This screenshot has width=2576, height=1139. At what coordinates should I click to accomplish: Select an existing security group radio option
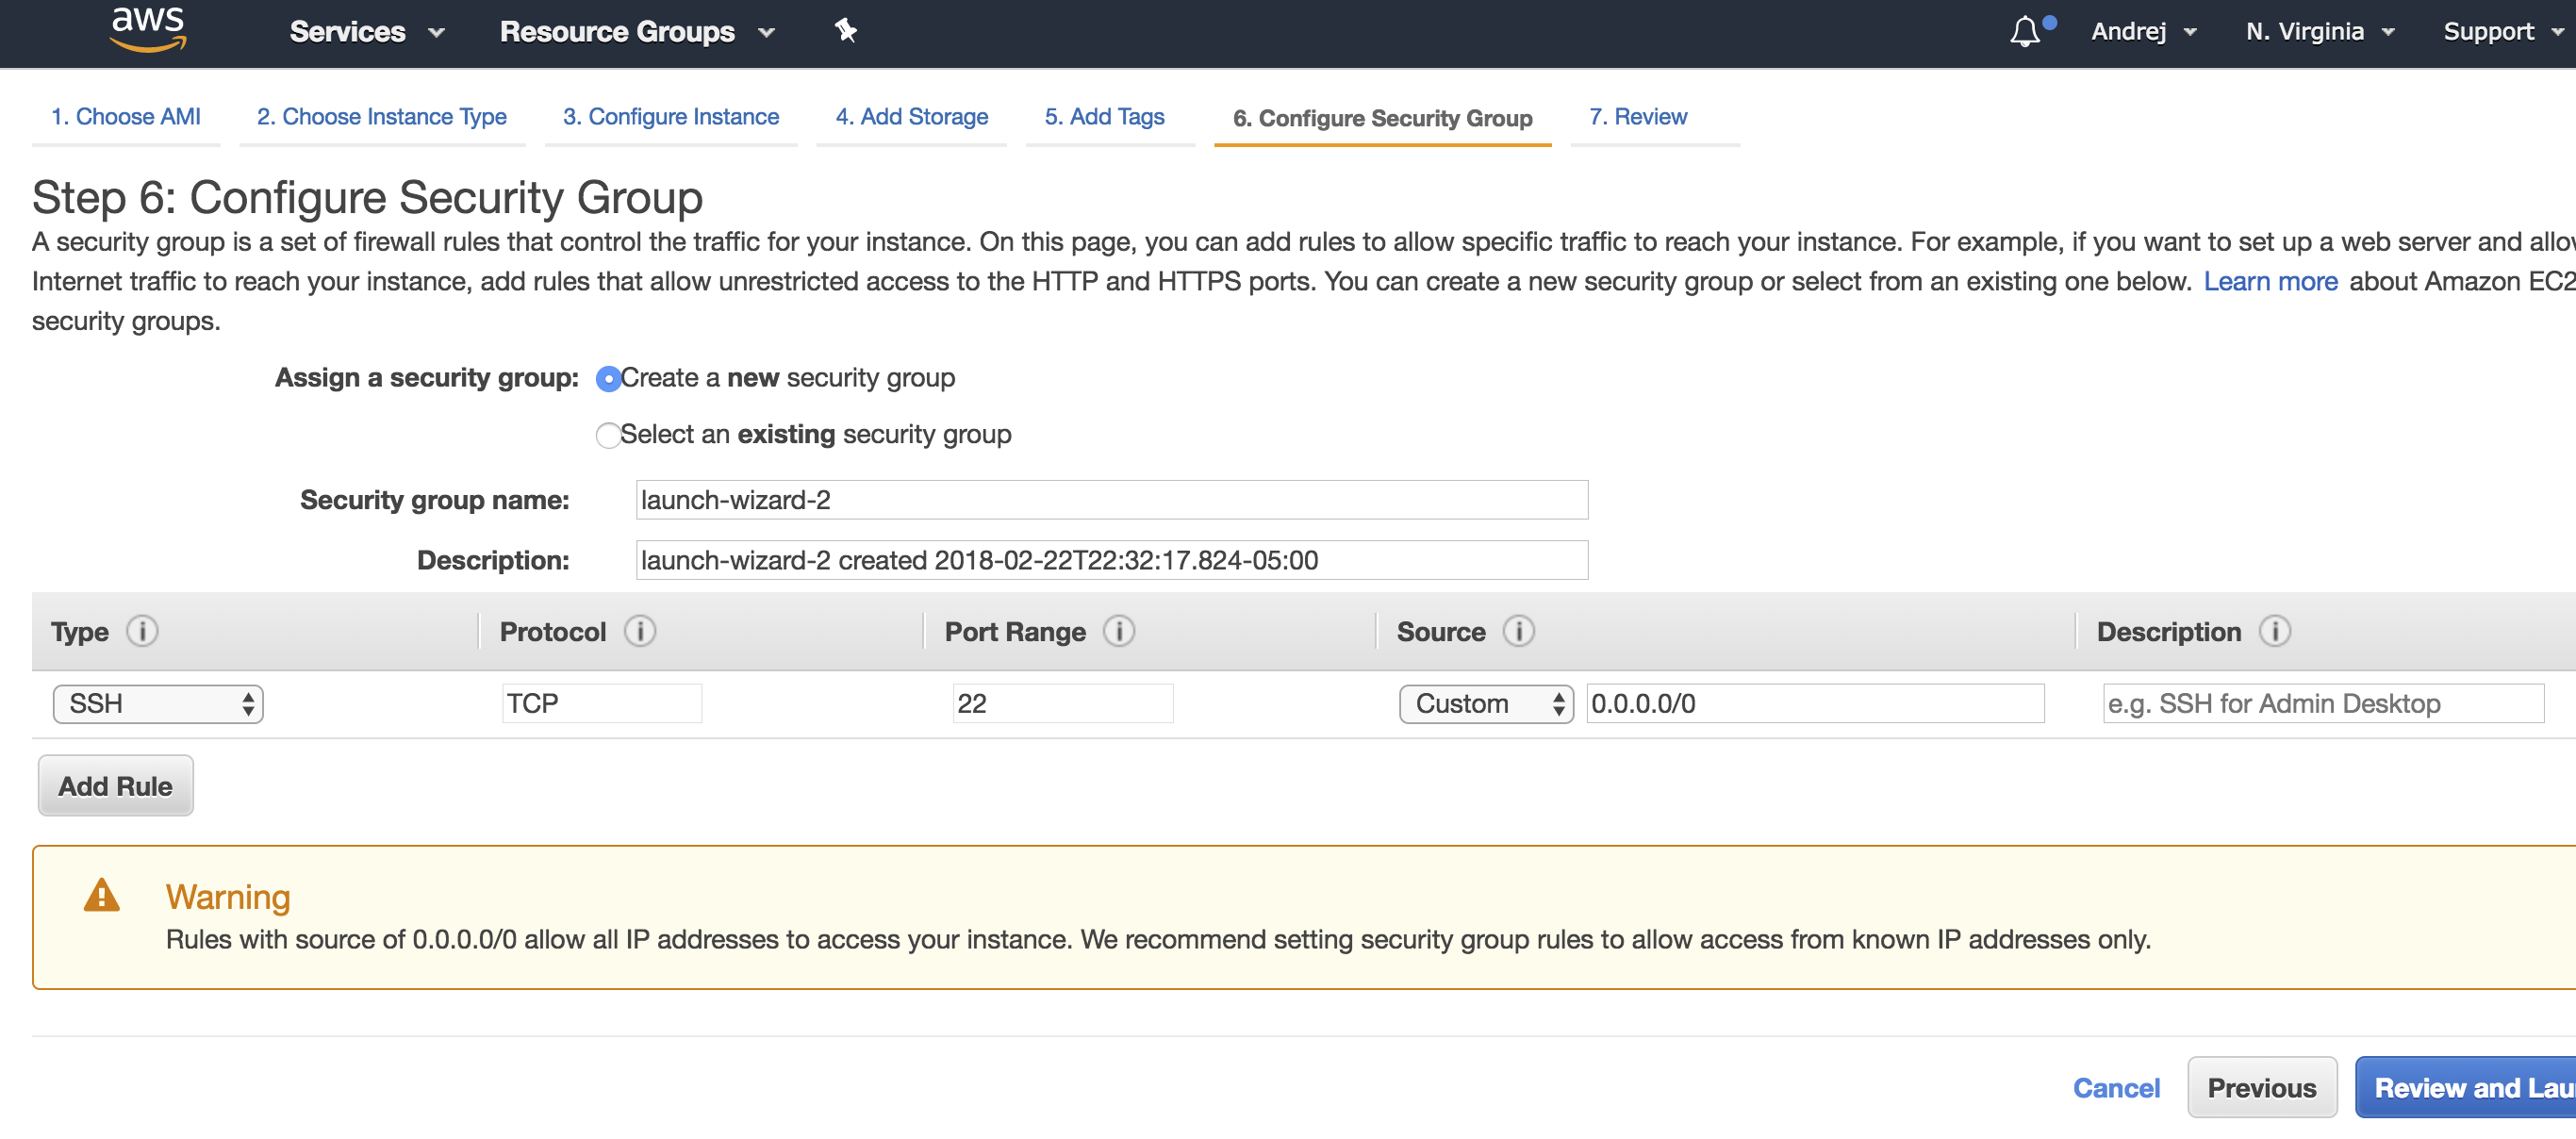tap(608, 435)
